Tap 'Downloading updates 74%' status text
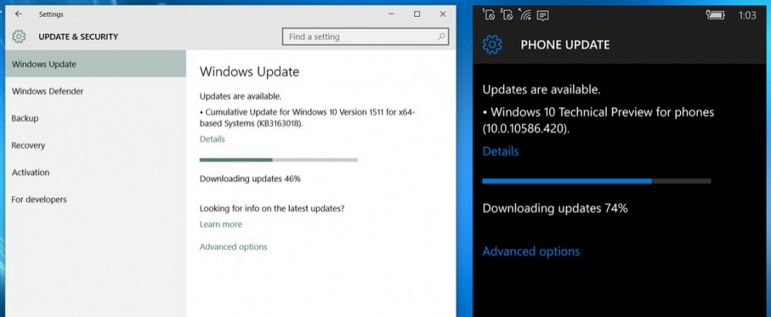This screenshot has width=771, height=317. (555, 208)
